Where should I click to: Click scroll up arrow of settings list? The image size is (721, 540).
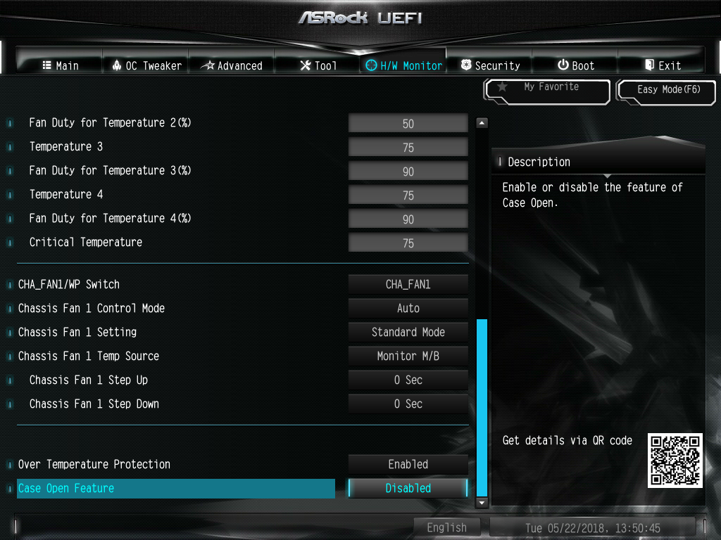[x=482, y=122]
